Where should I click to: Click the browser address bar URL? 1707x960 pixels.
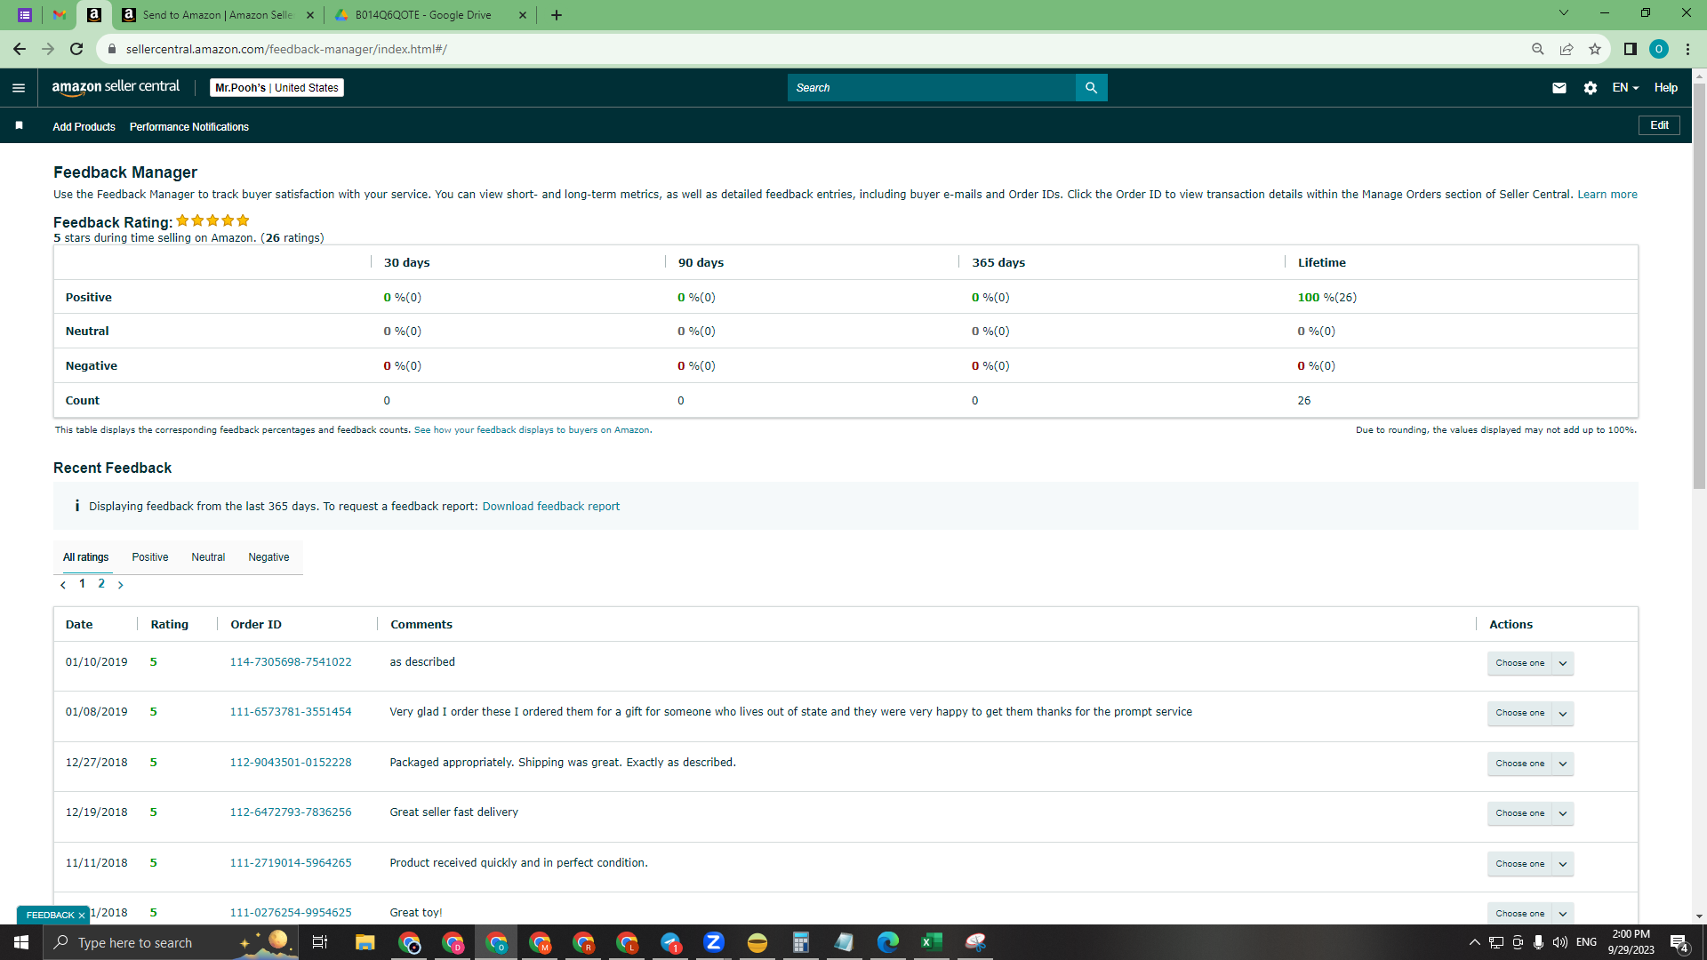point(286,49)
